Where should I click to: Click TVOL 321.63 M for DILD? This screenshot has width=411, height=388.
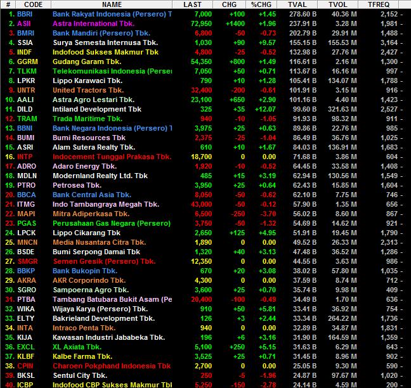(x=342, y=109)
